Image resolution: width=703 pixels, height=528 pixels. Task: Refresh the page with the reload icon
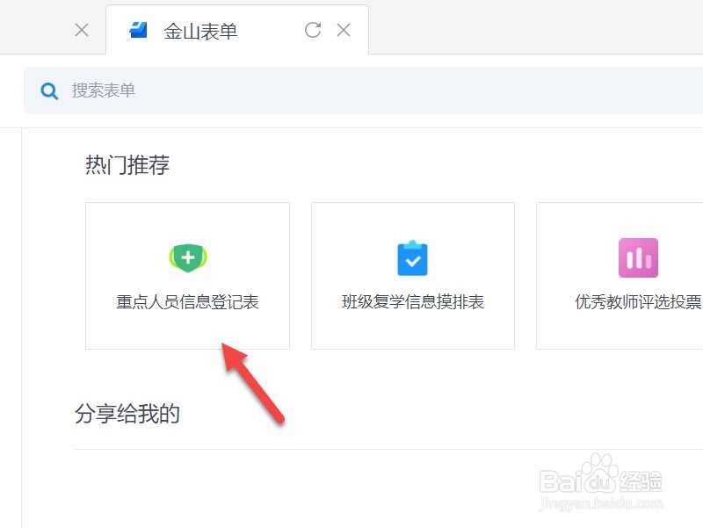(x=313, y=29)
